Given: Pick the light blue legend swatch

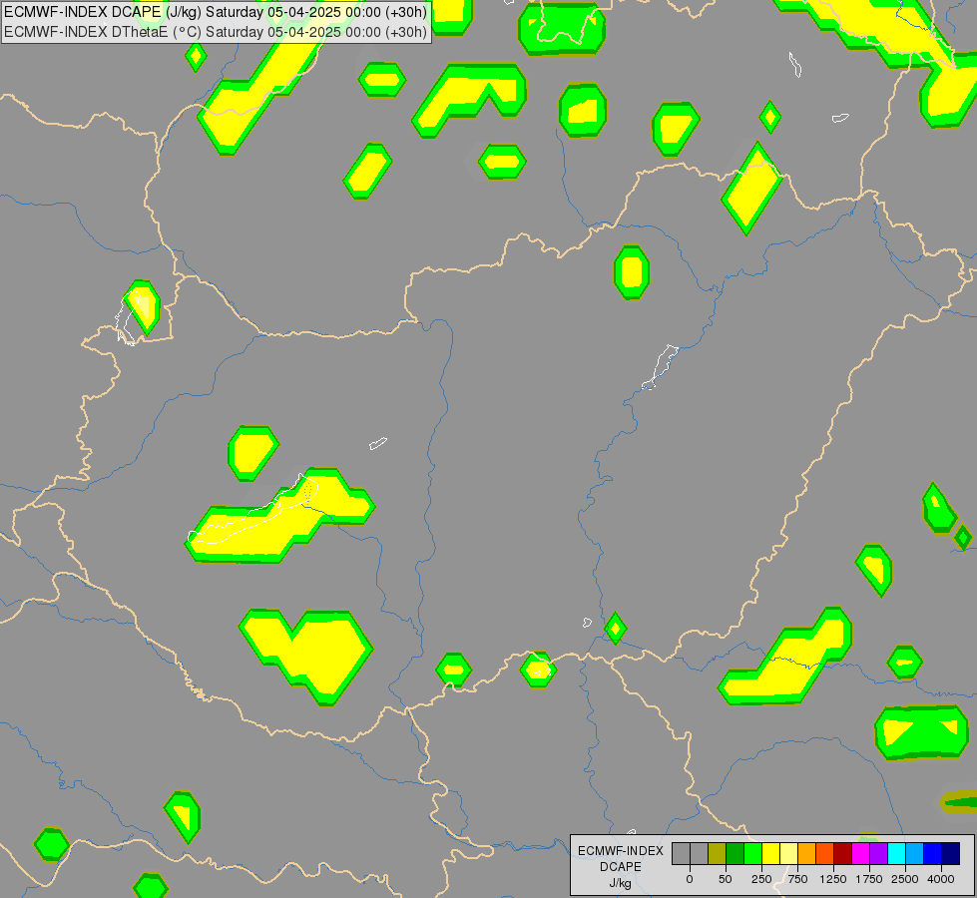Looking at the screenshot, I should point(915,853).
